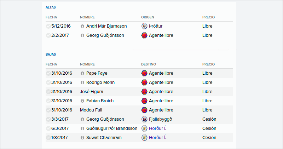Toggle checkmark for the 1/8/2017 transfer
283x149 pixels.
pyautogui.click(x=48, y=138)
